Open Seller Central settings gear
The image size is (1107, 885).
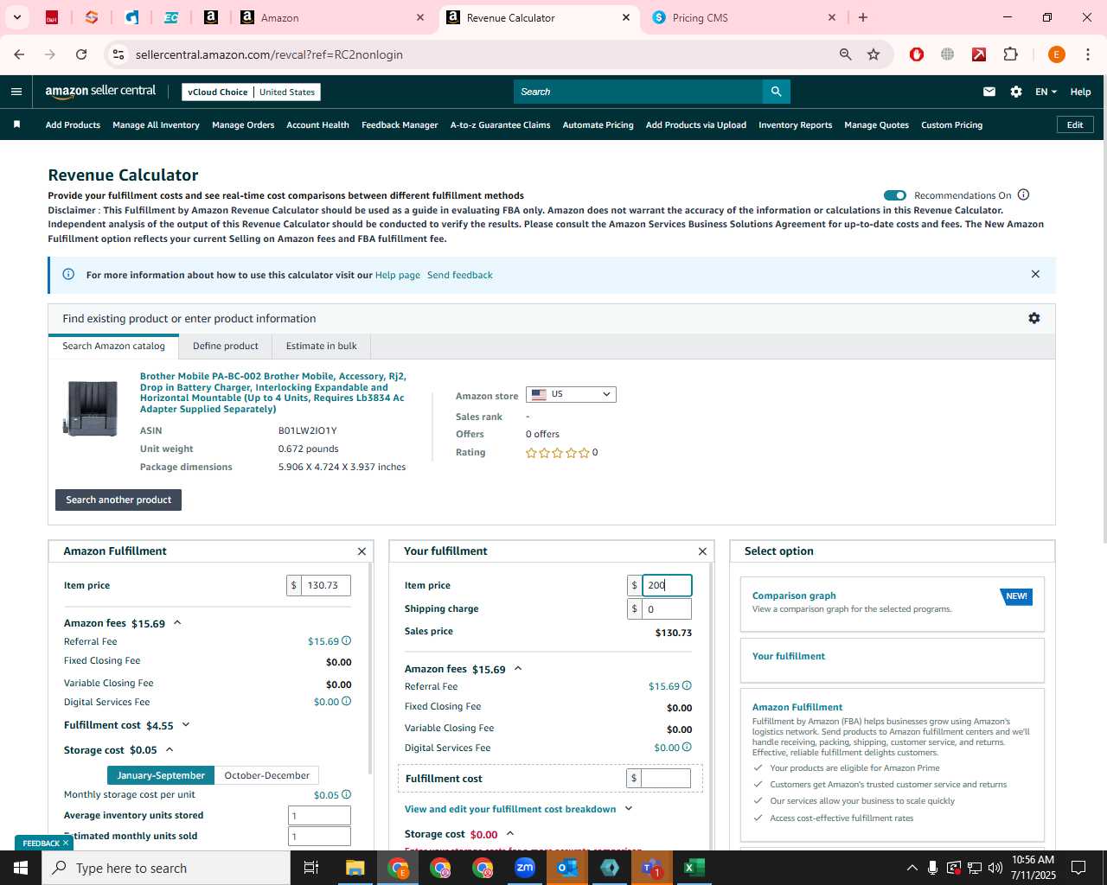pyautogui.click(x=1016, y=92)
